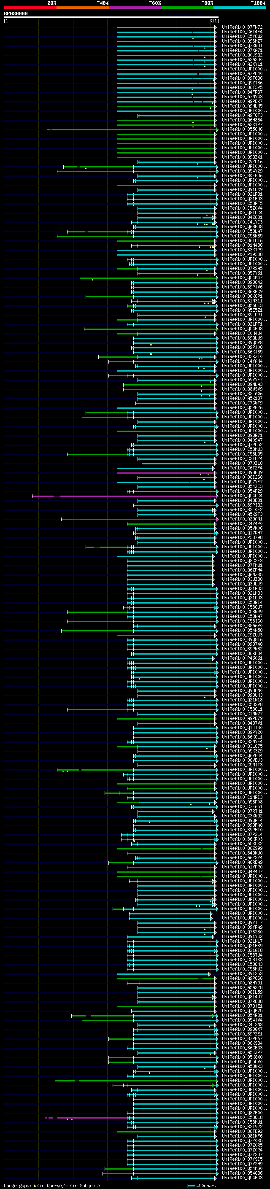Screen dimensions: 270x1189
Task: Select the UniRef100_Q7TMW1 entry
Action: tap(242, 566)
